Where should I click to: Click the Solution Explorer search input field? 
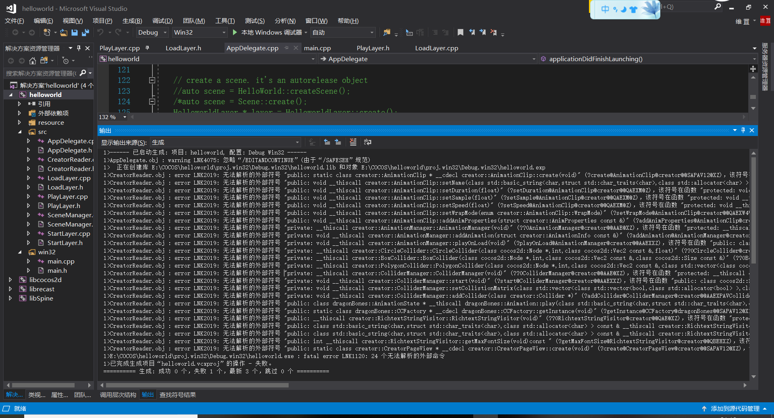[x=41, y=73]
